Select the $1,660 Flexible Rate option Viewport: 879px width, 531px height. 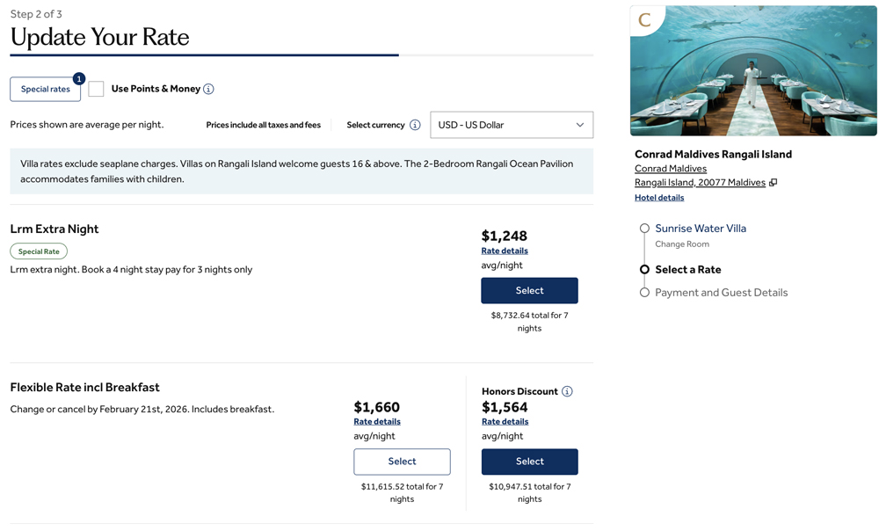click(x=402, y=462)
